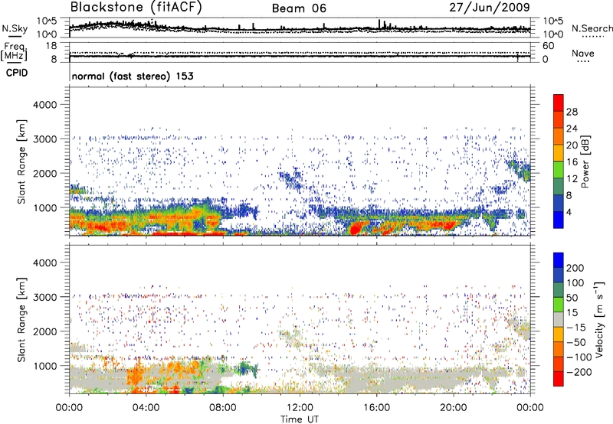Click the Slant Range label of velocity plot
Screen dimensions: 613x424
point(21,320)
